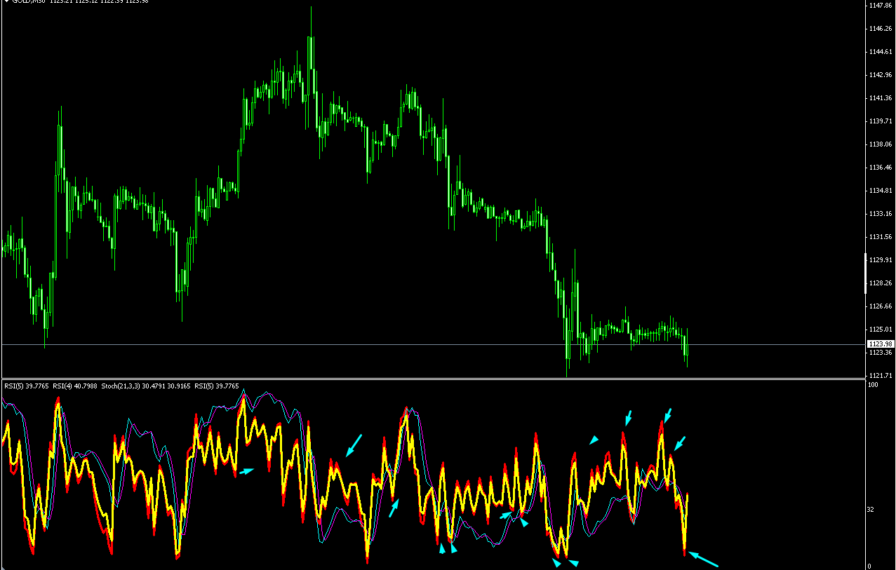896x570 pixels.
Task: Select the 1139.71 price label
Action: click(881, 121)
